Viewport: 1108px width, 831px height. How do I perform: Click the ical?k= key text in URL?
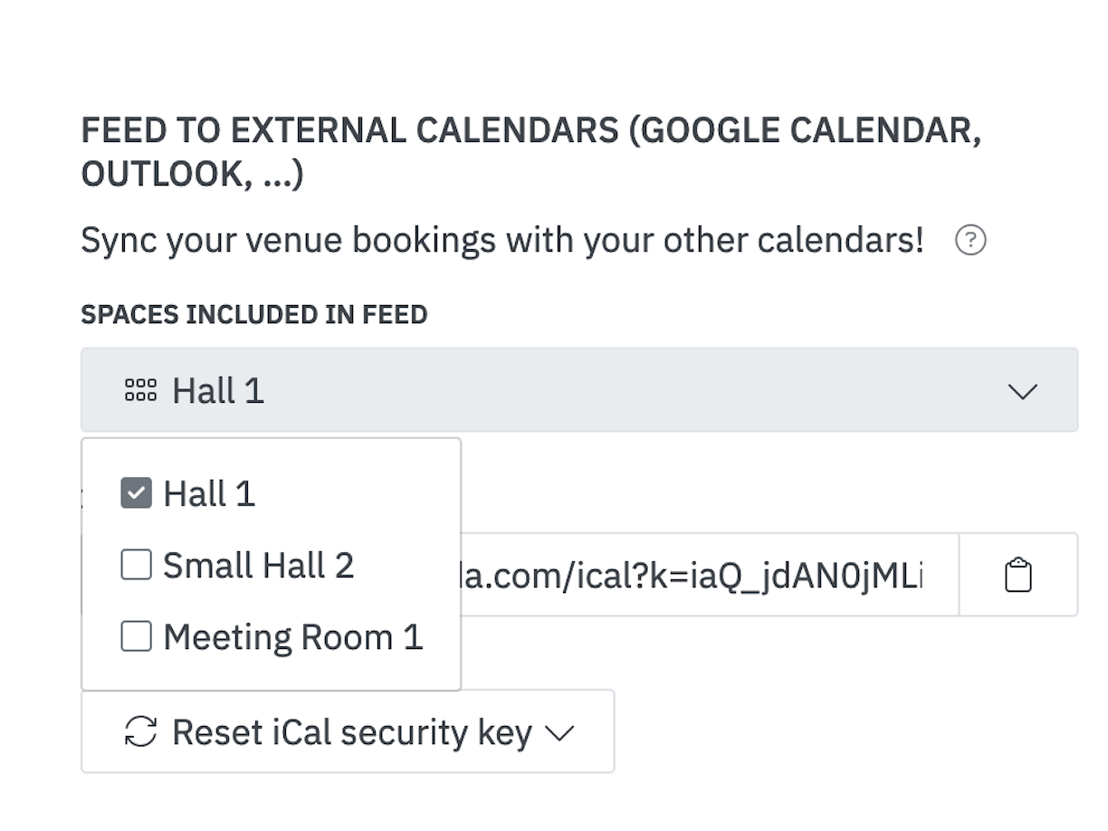(742, 575)
